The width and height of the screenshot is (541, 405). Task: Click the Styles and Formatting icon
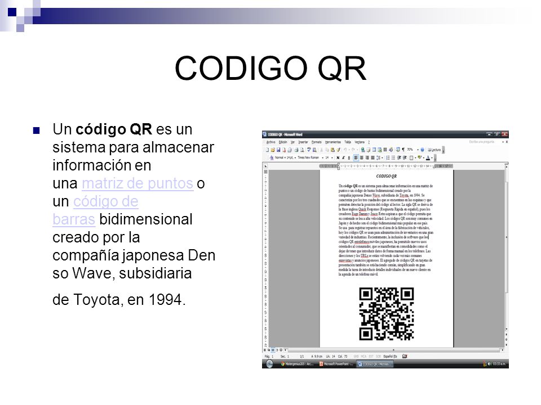tap(272, 157)
